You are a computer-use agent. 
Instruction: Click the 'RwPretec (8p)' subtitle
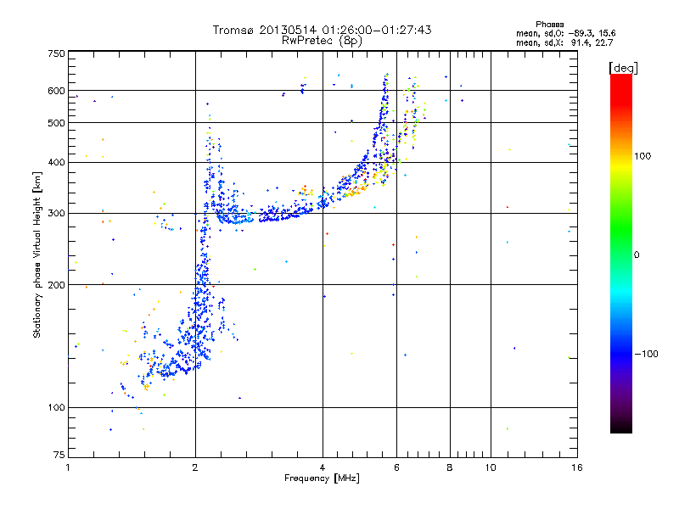pos(322,41)
